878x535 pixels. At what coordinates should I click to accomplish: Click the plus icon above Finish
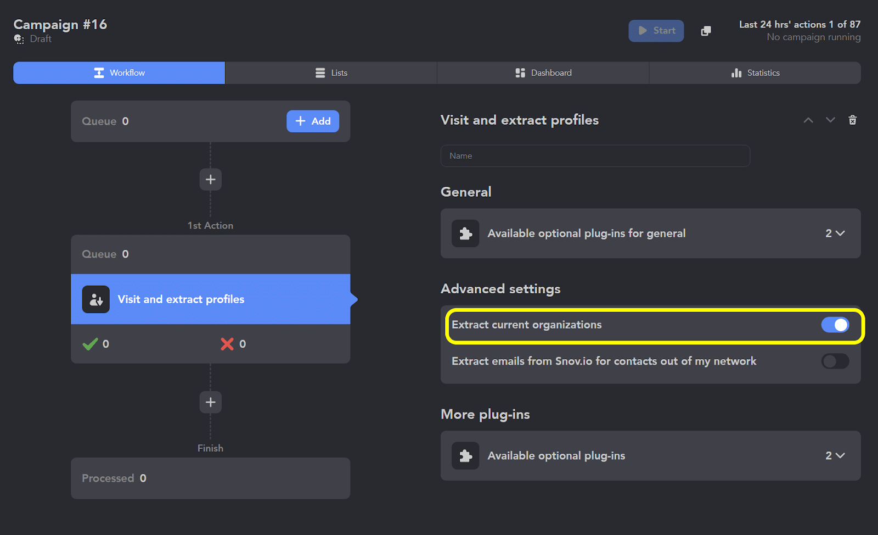pyautogui.click(x=210, y=403)
